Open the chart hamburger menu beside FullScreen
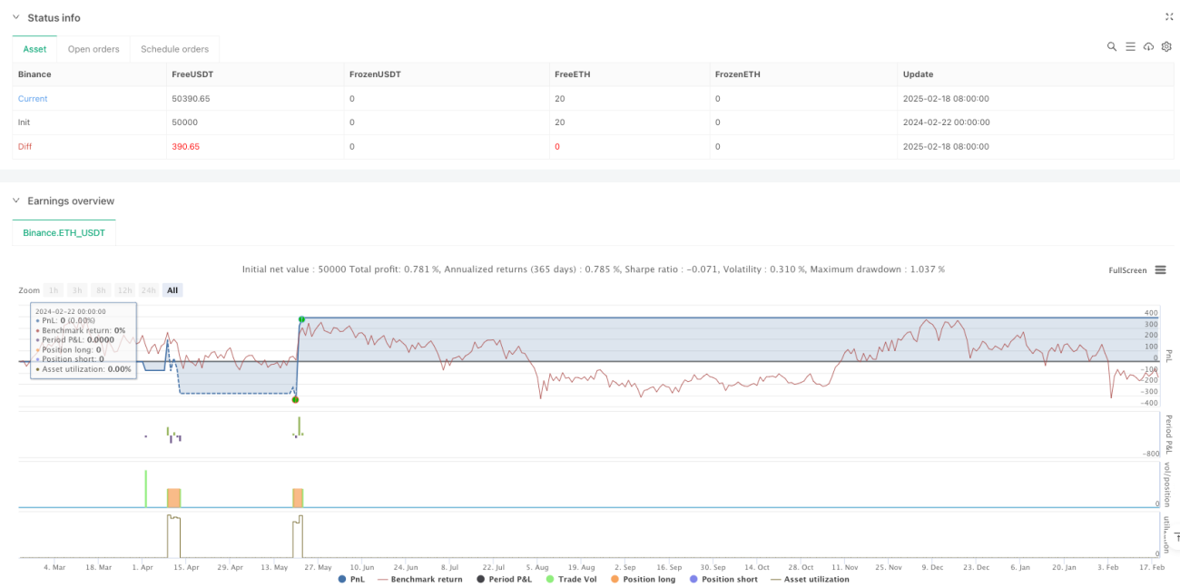Viewport: 1180px width, 587px height. pos(1160,270)
